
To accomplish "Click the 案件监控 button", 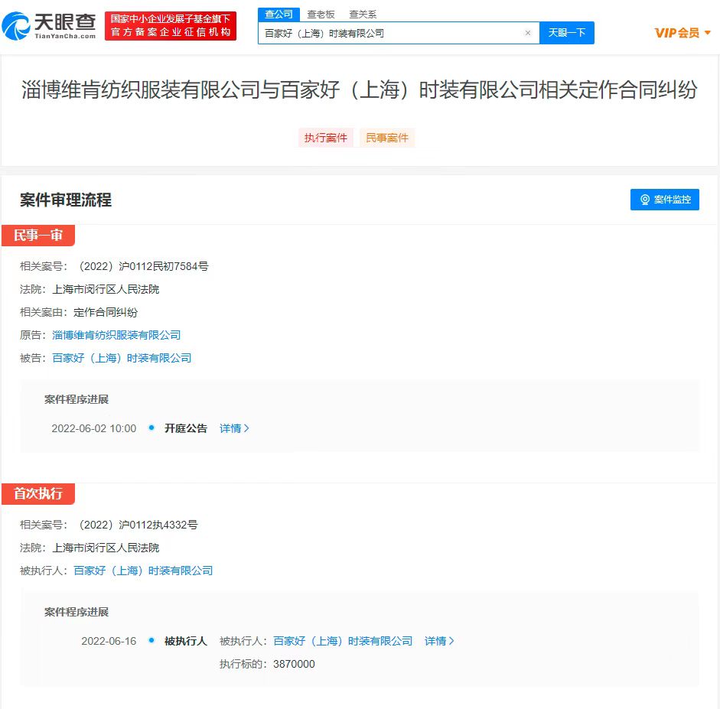I will (664, 199).
